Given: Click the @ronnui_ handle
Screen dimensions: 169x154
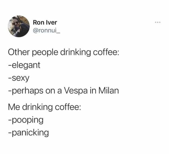Looking at the screenshot, I should (x=46, y=31).
